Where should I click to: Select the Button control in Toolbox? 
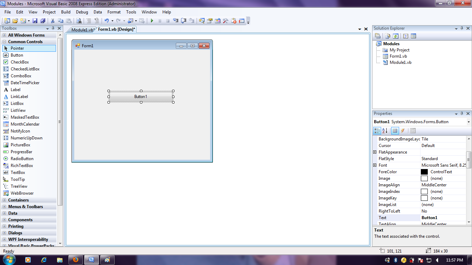(x=29, y=55)
